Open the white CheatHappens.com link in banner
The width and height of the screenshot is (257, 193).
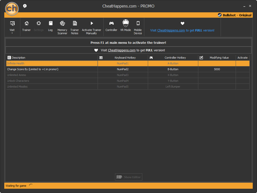122,50
